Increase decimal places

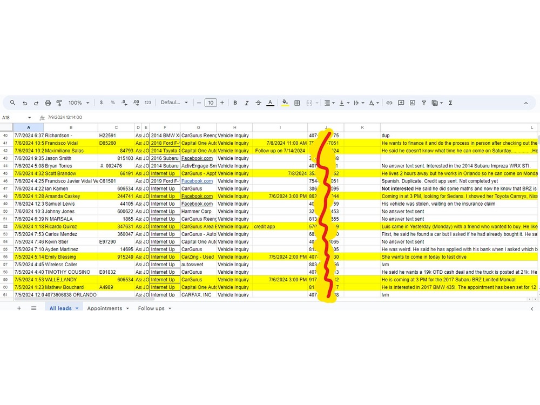(x=136, y=103)
